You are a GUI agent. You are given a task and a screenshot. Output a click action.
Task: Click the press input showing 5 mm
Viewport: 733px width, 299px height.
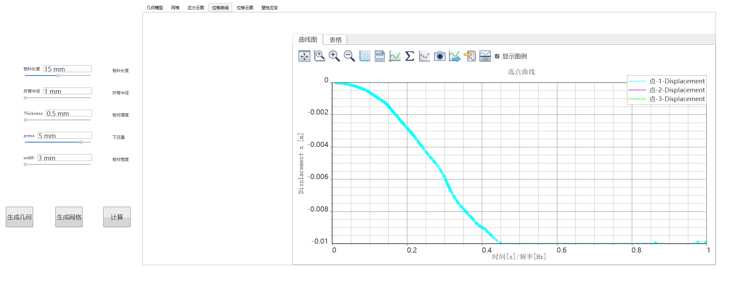coord(65,135)
